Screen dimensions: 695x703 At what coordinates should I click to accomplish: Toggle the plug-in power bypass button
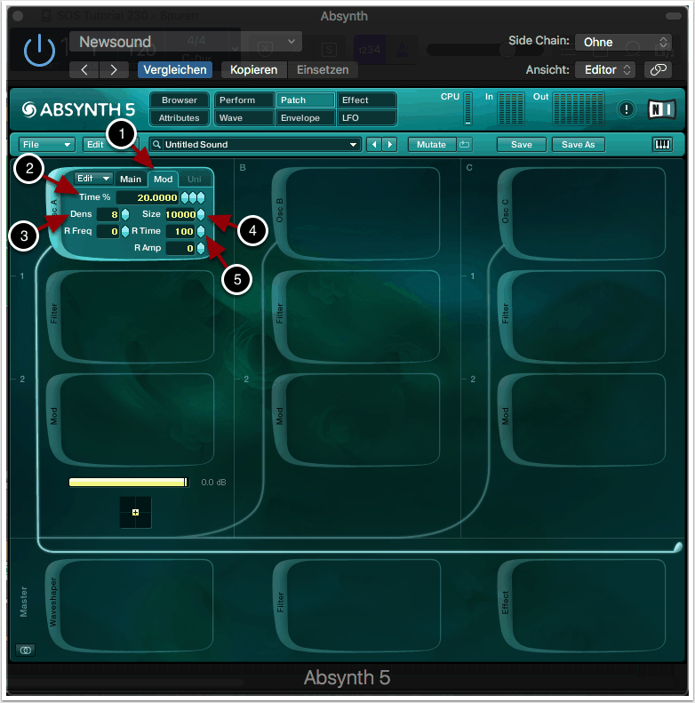coord(39,52)
